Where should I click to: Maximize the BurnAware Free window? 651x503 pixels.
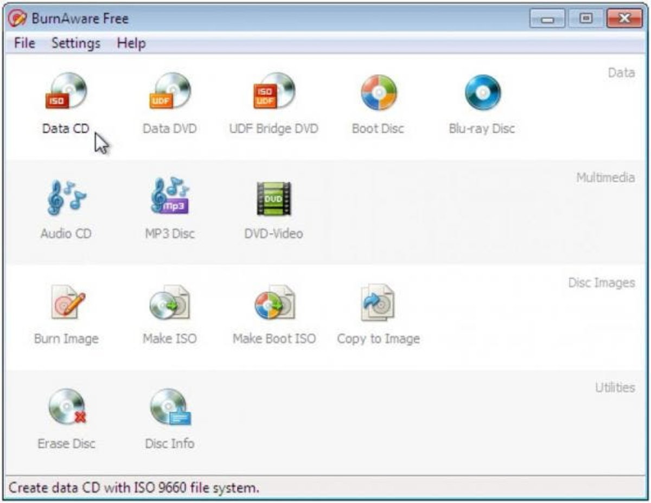point(585,19)
